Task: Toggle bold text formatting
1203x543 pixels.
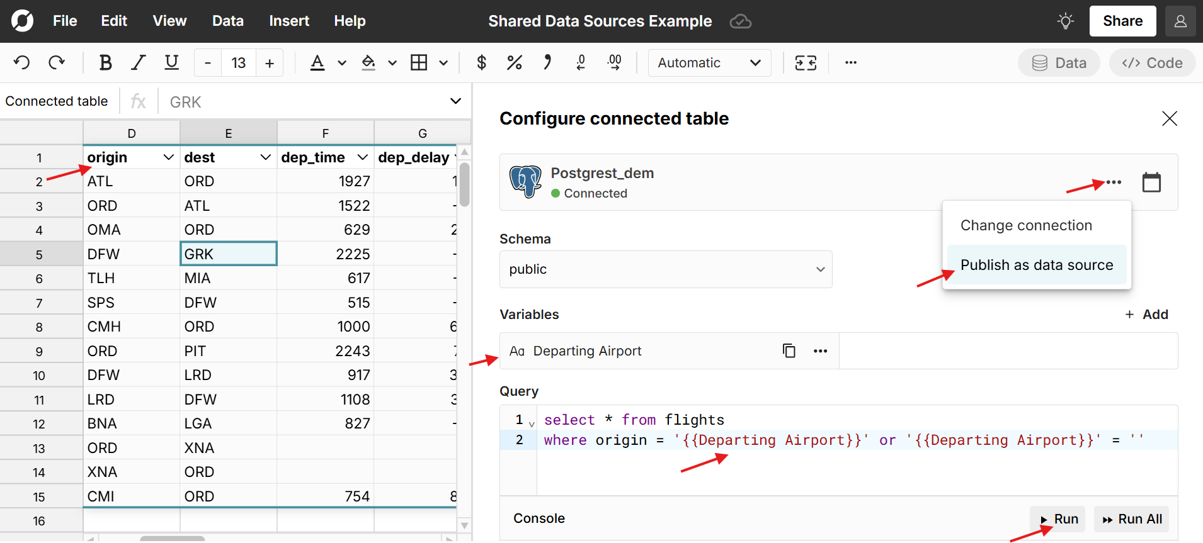Action: click(105, 63)
